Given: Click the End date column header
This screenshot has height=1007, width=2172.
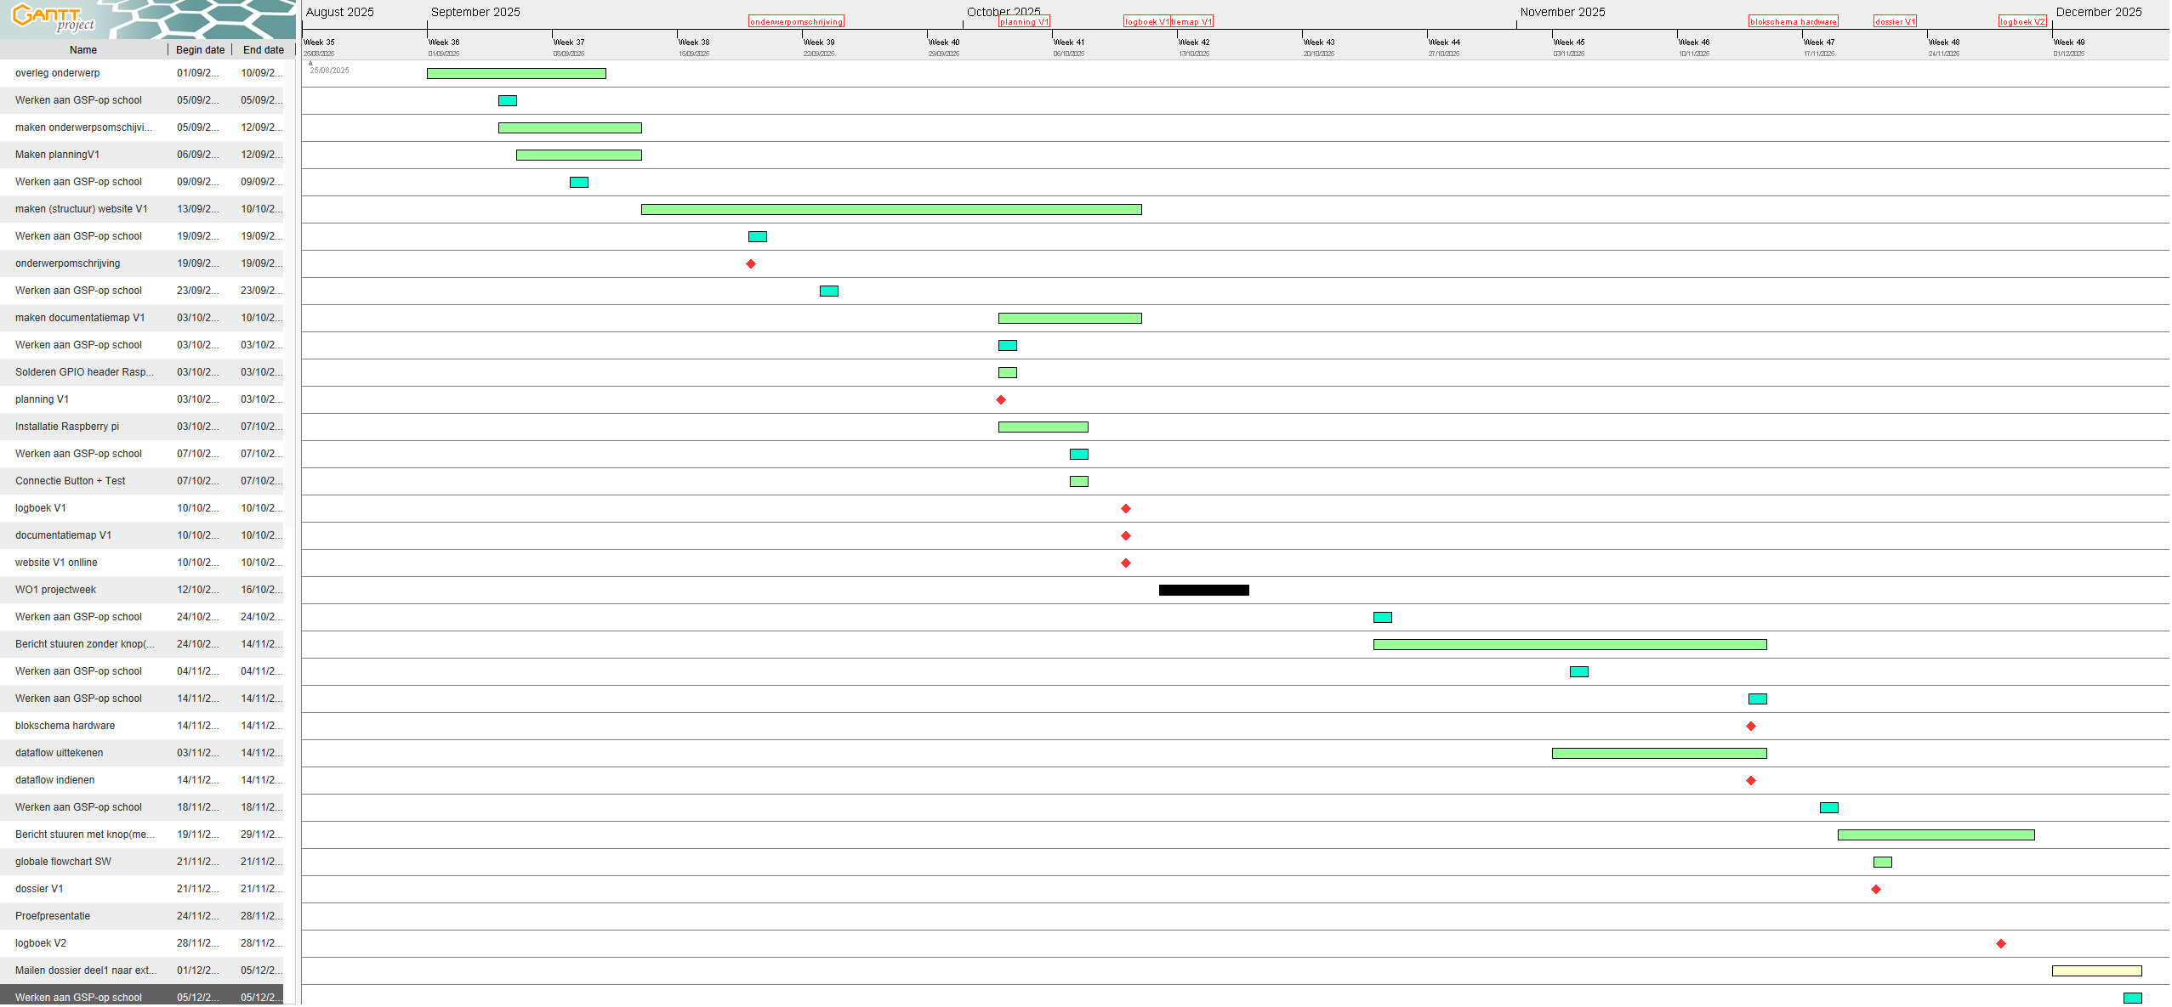Looking at the screenshot, I should [x=264, y=50].
